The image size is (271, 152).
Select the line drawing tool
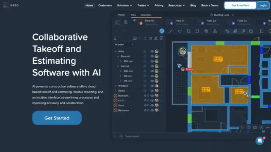coord(171,31)
